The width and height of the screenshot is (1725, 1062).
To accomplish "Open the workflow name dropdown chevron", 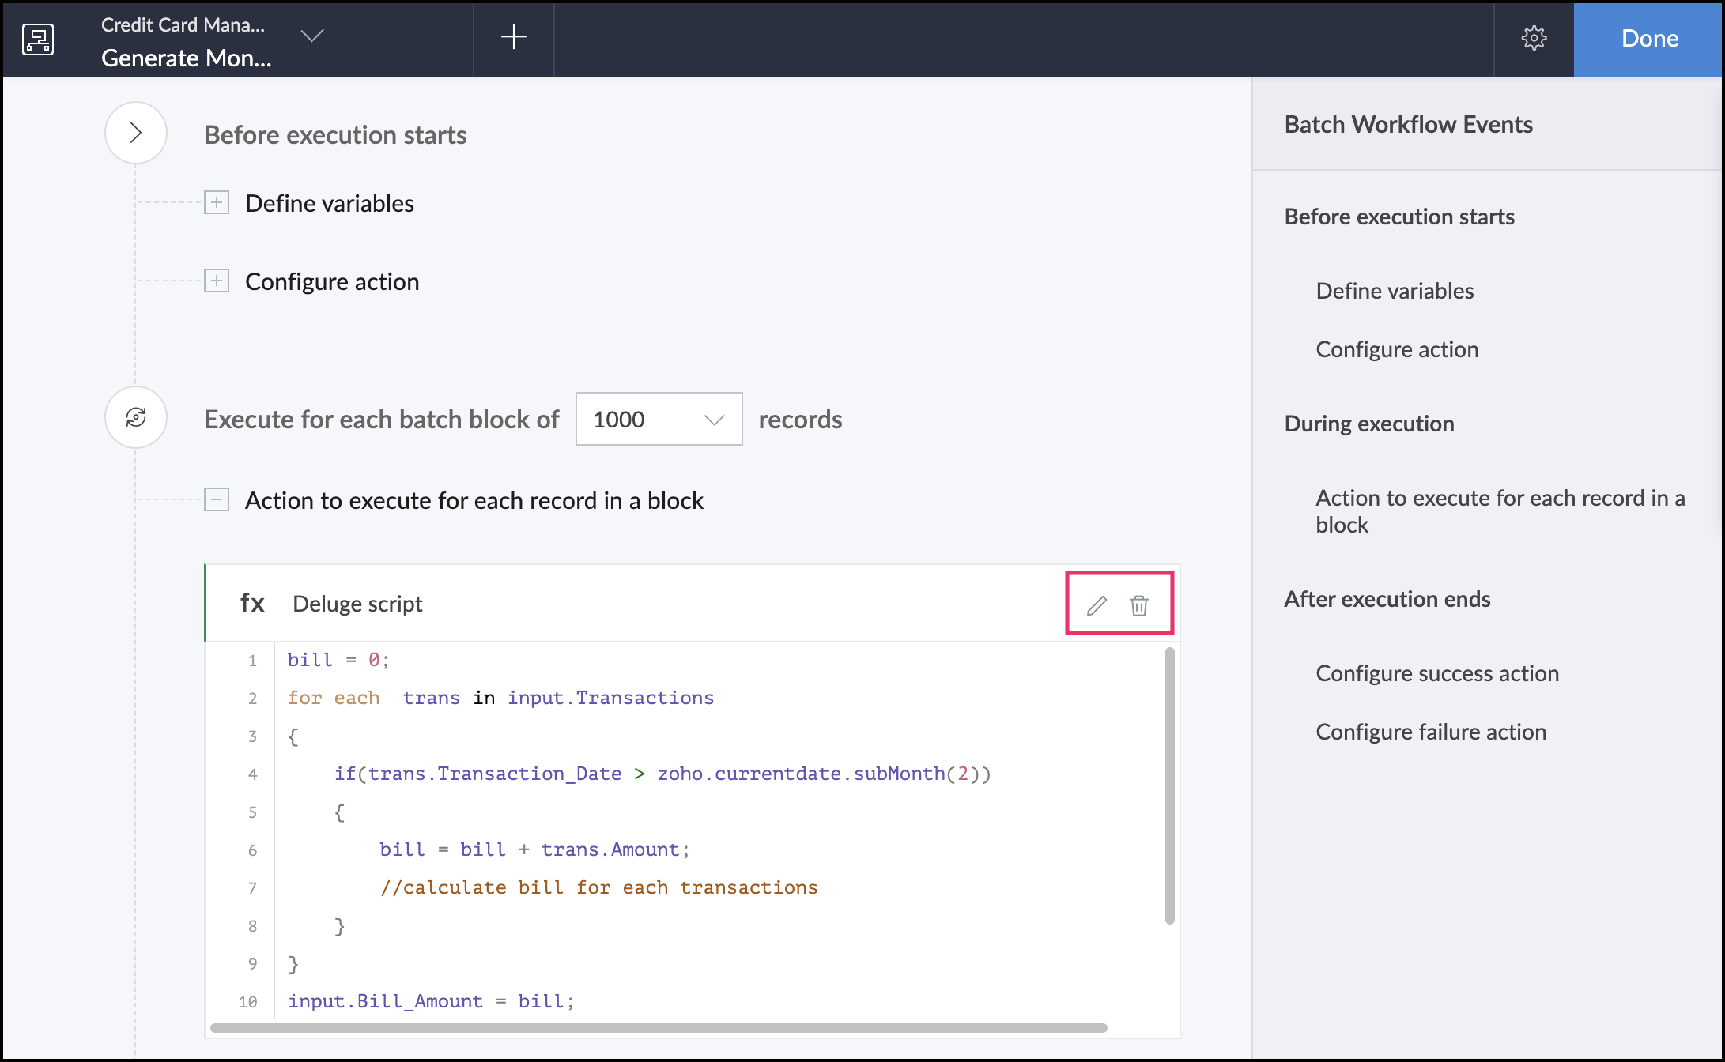I will 312,36.
